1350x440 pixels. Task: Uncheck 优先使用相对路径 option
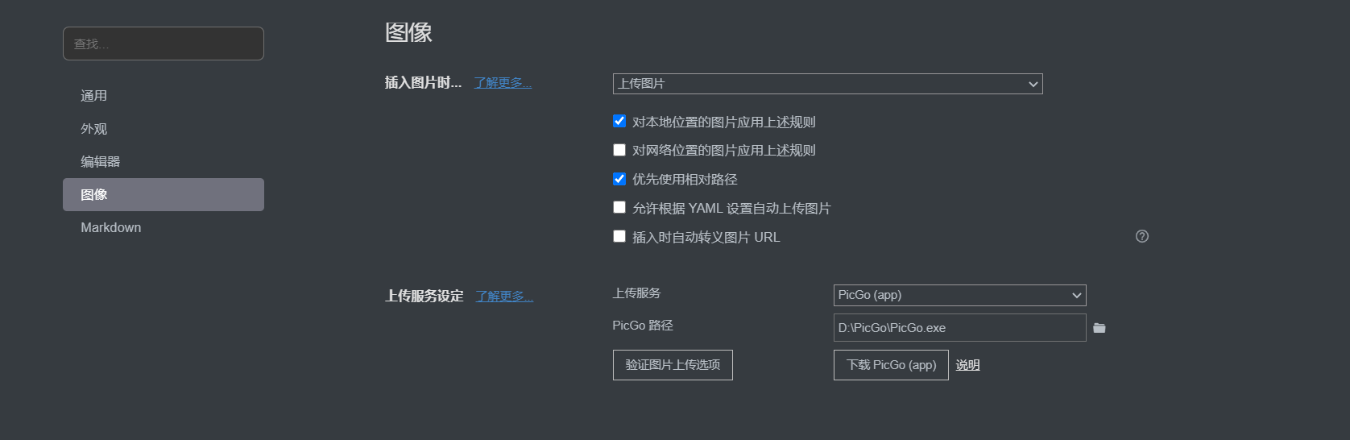click(619, 179)
